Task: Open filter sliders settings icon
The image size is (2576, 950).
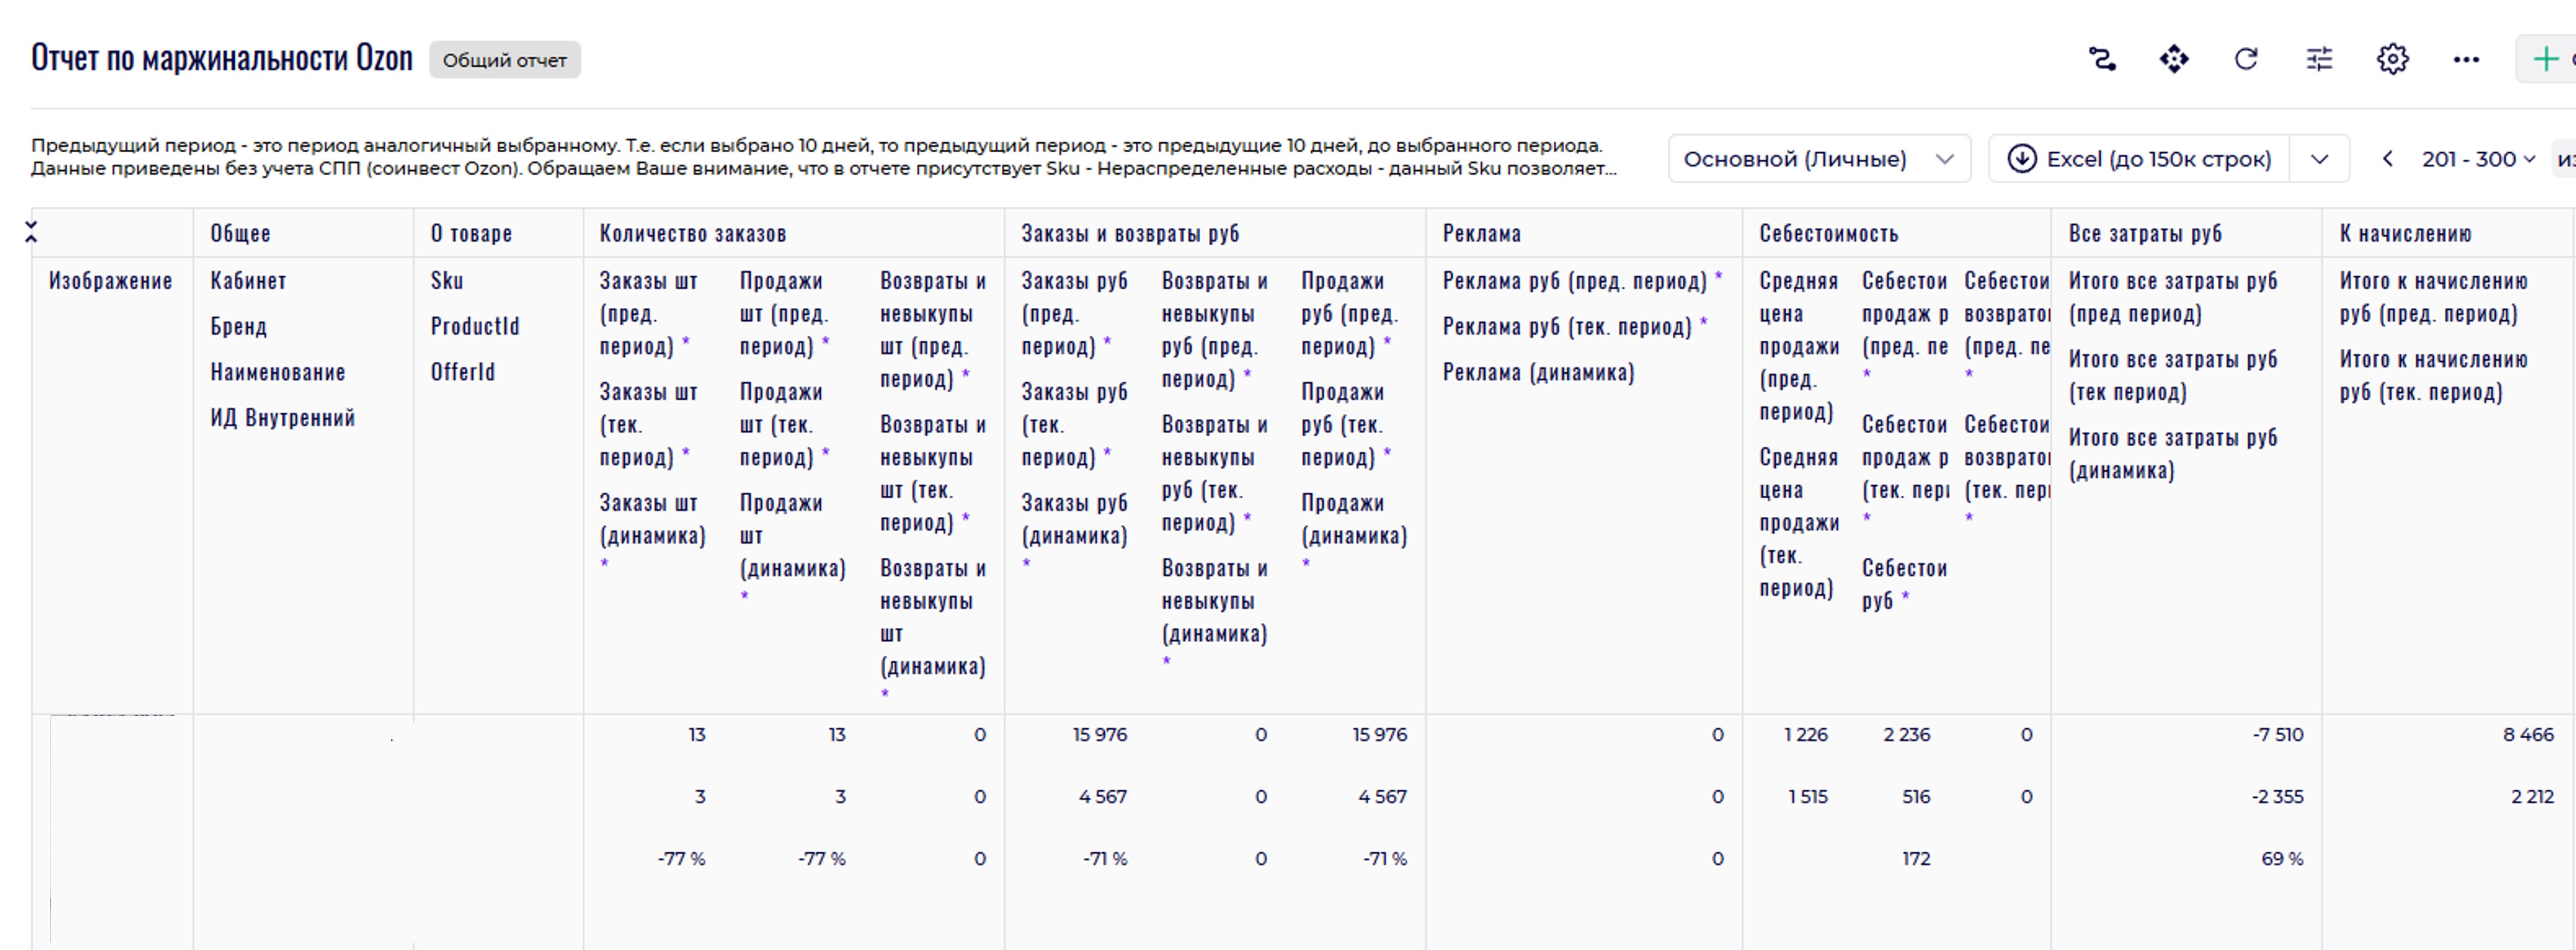Action: tap(2319, 59)
